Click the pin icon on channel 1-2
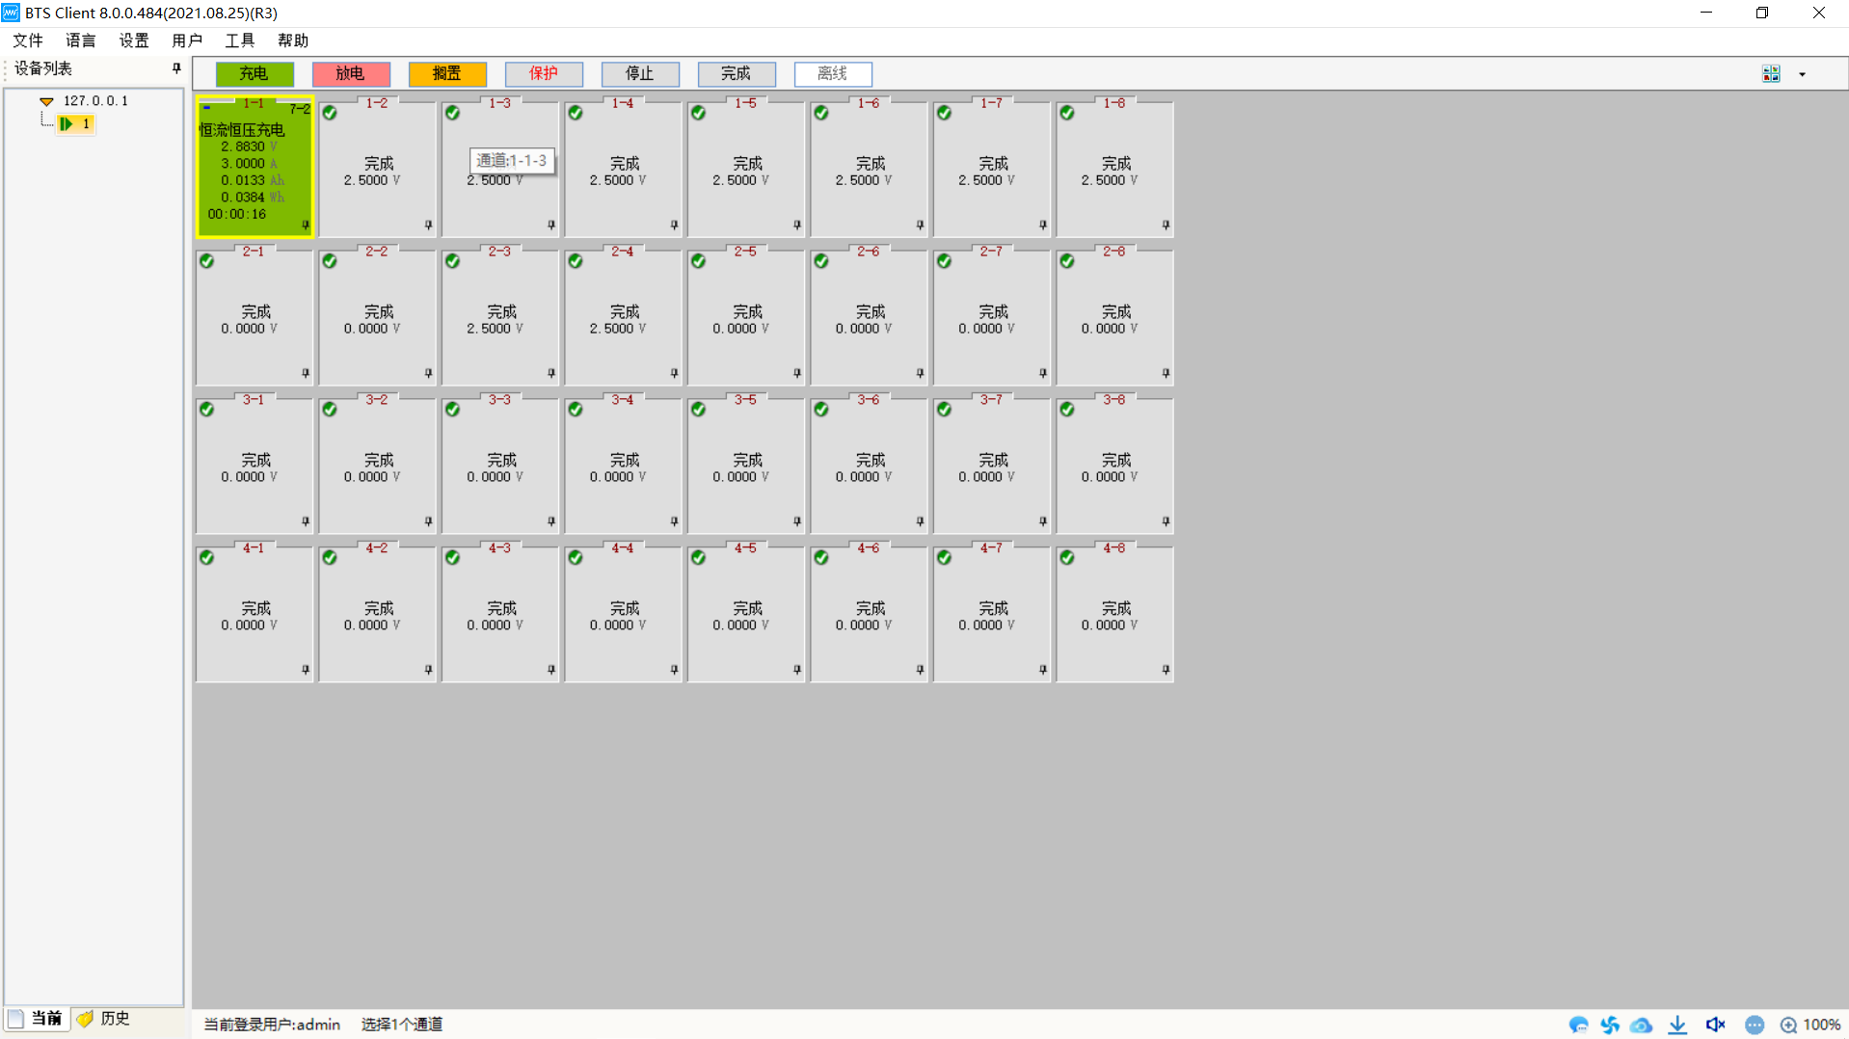 429,225
